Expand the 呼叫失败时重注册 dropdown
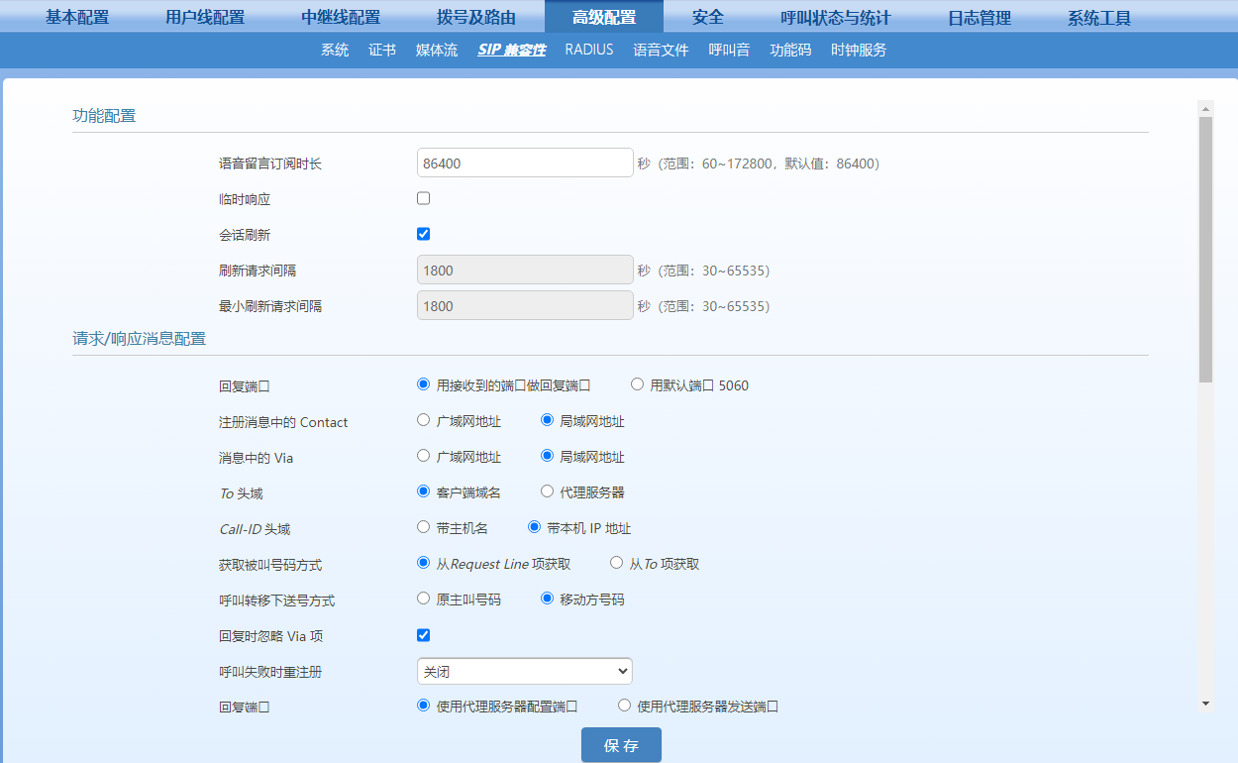The height and width of the screenshot is (763, 1238). click(x=524, y=671)
